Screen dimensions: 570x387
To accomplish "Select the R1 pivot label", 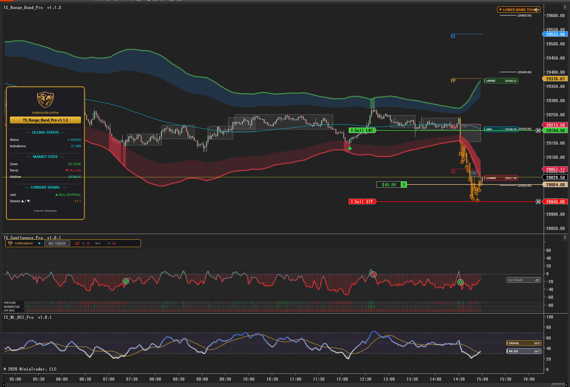I will click(x=453, y=36).
